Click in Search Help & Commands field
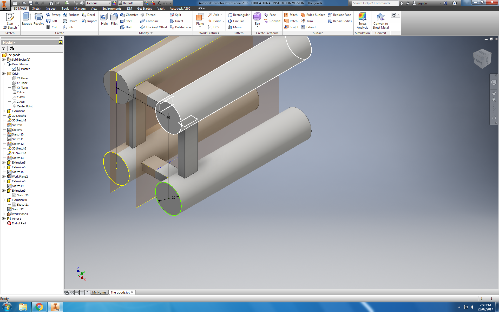 375,3
